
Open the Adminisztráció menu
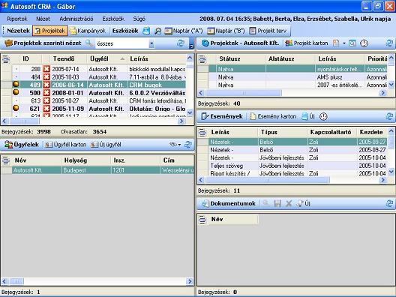[x=76, y=19]
